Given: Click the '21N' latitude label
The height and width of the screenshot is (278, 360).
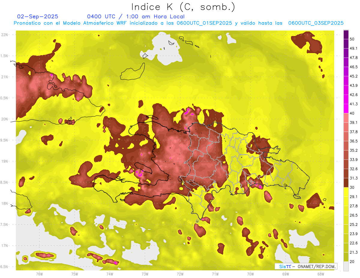Looking at the screenshot, I should 5,77.
